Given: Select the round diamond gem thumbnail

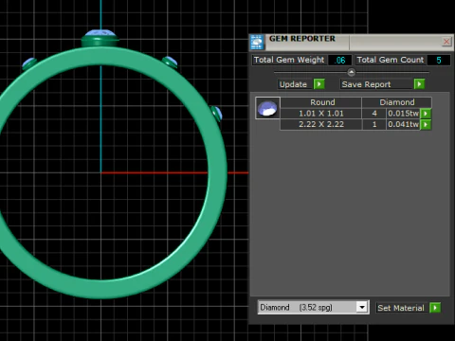Looking at the screenshot, I should pyautogui.click(x=267, y=108).
